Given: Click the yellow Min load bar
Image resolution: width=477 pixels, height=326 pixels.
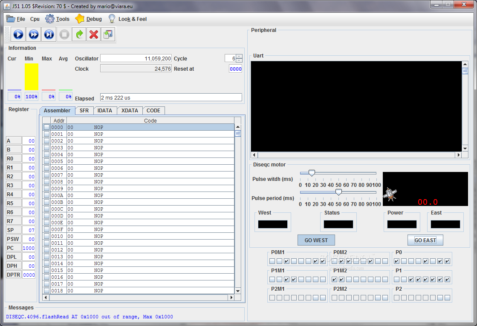Looking at the screenshot, I should (x=32, y=77).
